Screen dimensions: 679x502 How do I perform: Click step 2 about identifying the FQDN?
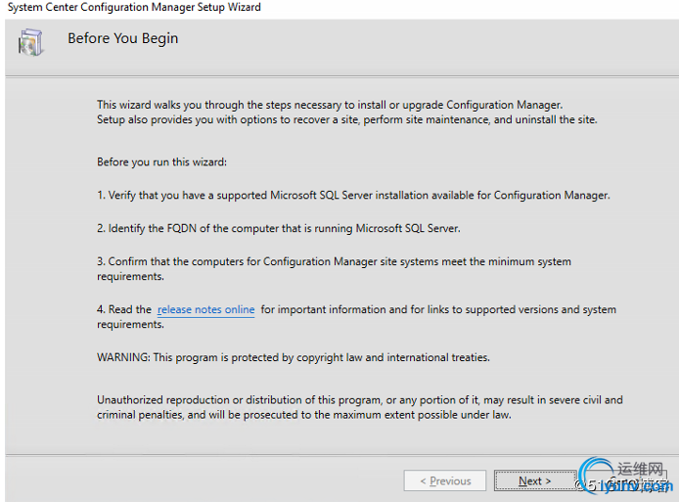click(x=279, y=229)
